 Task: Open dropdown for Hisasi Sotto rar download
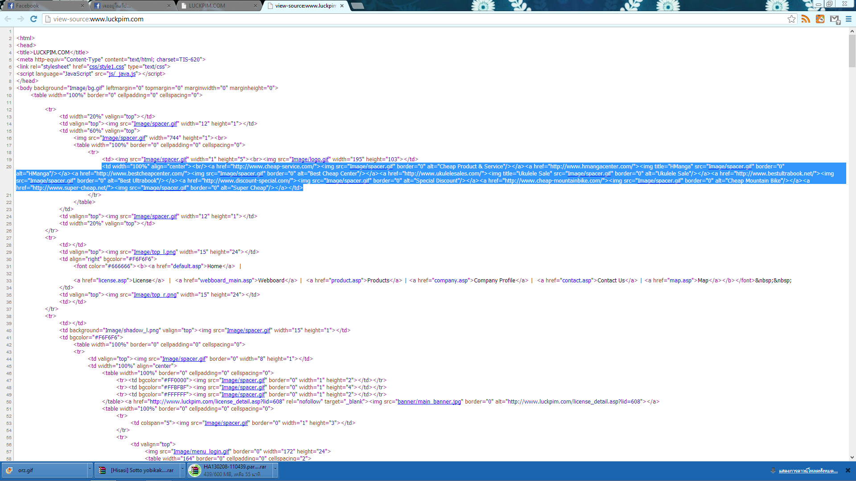pos(182,470)
